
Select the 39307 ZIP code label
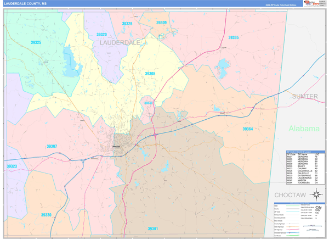[x=52, y=146]
